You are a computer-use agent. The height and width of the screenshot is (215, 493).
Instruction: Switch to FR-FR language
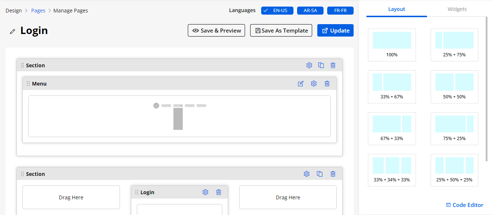click(340, 11)
